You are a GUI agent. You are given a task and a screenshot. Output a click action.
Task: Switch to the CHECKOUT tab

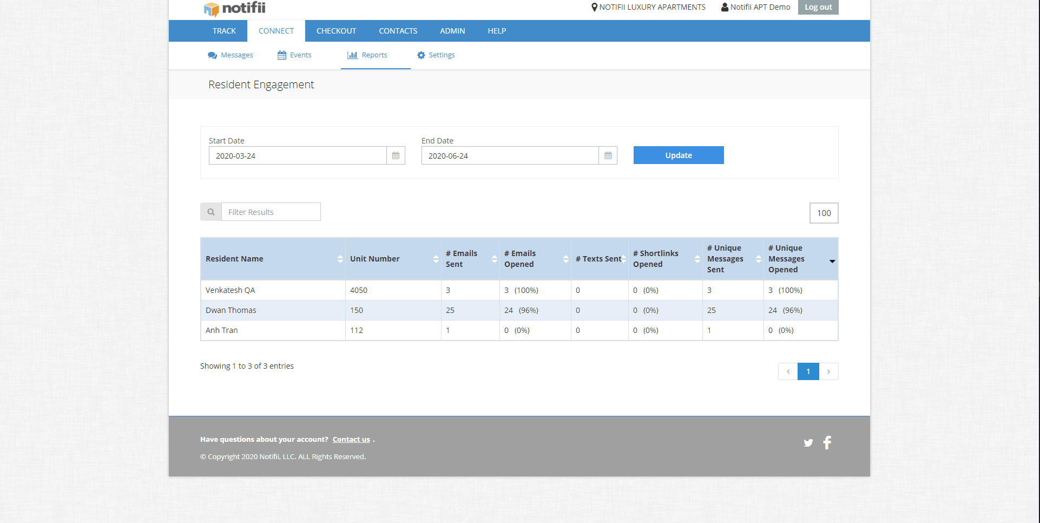tap(336, 31)
